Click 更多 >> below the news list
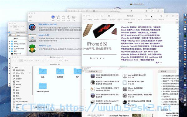187x117 pixels. pyautogui.click(x=159, y=63)
